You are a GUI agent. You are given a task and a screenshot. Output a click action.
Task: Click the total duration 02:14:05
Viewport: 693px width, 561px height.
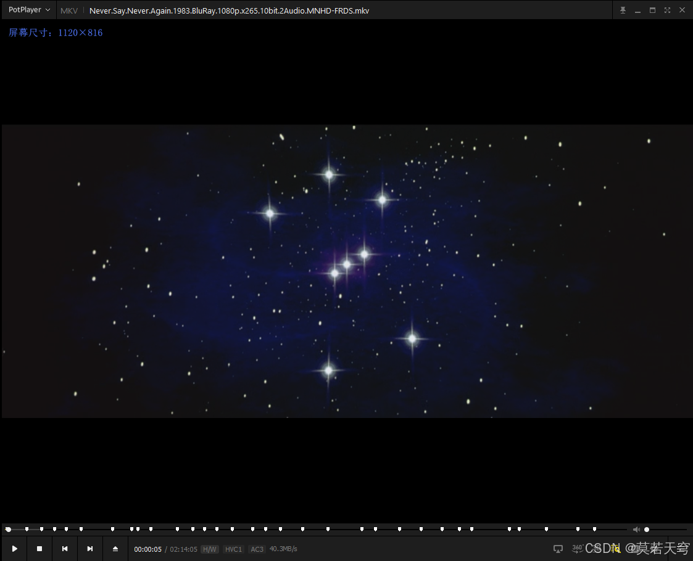183,549
